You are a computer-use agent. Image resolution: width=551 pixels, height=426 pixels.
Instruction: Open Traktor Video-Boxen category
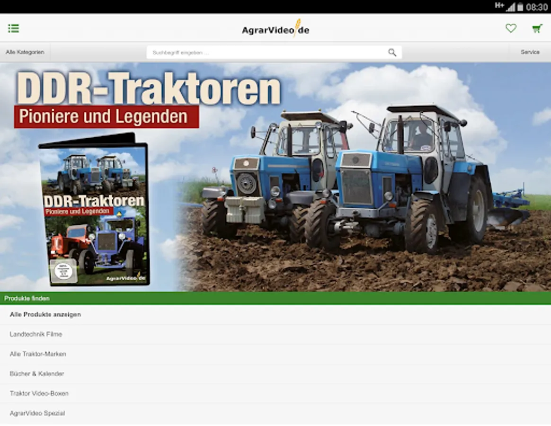click(275, 393)
